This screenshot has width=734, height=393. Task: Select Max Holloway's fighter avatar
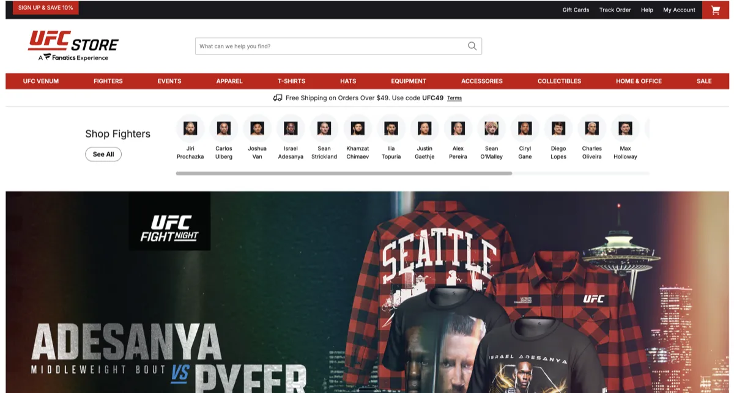pyautogui.click(x=625, y=129)
